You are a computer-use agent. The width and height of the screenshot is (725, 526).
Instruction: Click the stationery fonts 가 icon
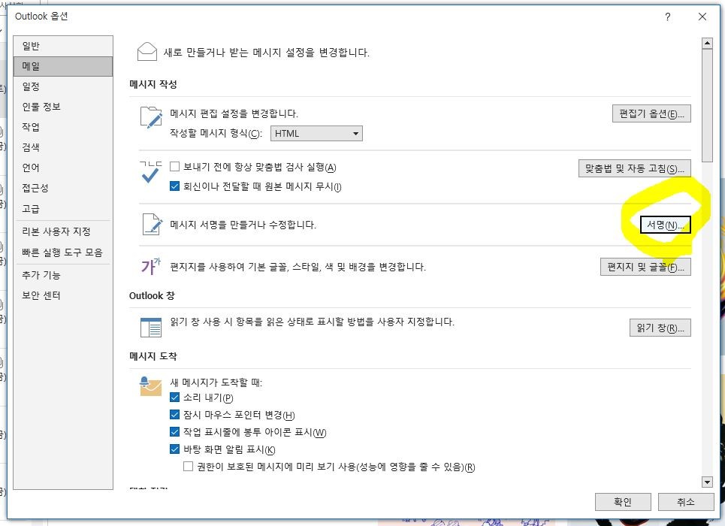tap(151, 266)
